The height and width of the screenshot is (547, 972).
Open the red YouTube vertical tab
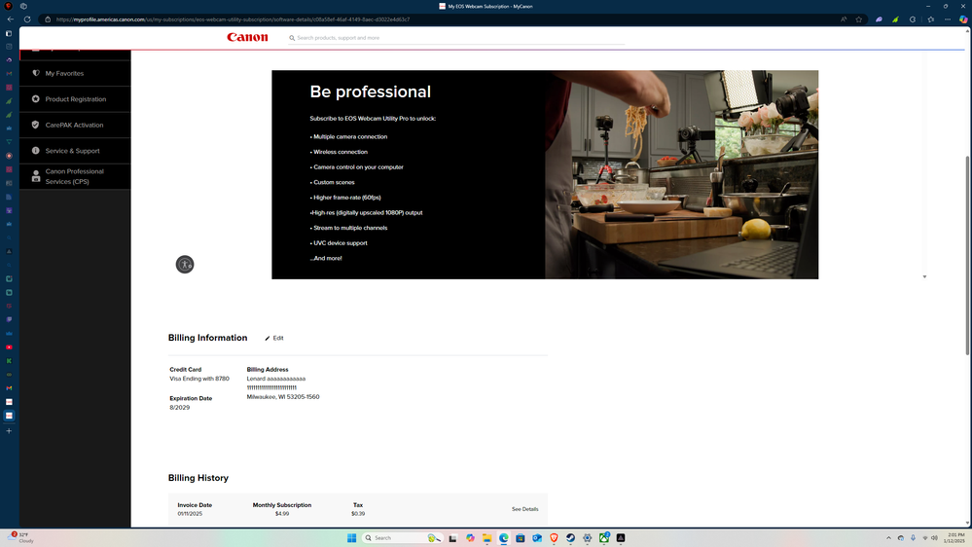[x=9, y=347]
